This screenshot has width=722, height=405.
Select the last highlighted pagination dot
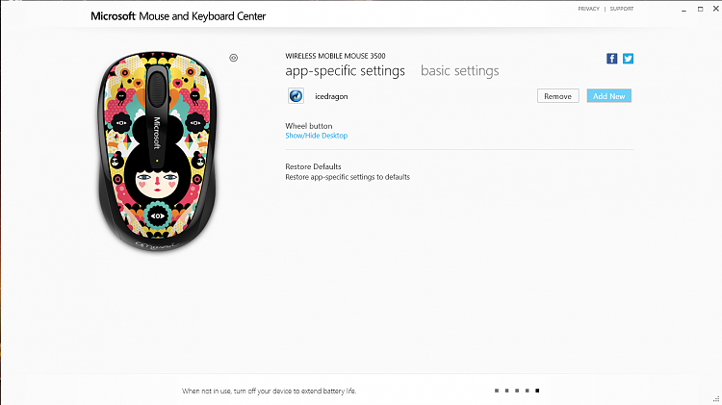click(x=537, y=391)
